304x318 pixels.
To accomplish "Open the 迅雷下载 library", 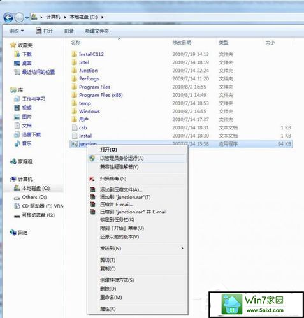I will pos(27,134).
